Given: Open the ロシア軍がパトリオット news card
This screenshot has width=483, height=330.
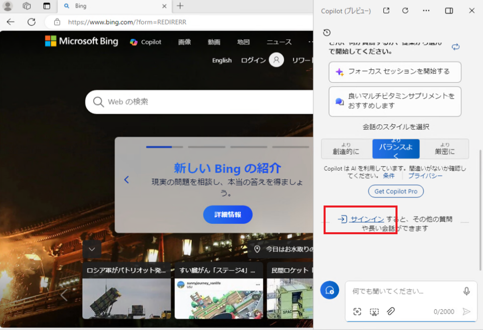Looking at the screenshot, I should point(127,290).
